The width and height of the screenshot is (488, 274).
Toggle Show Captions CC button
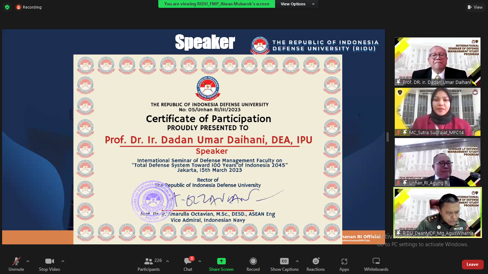click(x=284, y=264)
